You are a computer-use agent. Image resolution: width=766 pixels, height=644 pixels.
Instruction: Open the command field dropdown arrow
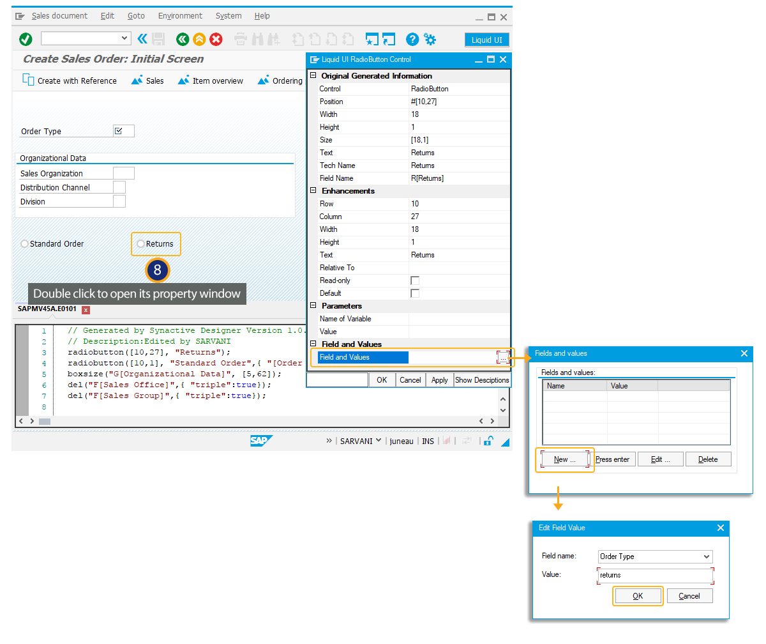pyautogui.click(x=126, y=39)
